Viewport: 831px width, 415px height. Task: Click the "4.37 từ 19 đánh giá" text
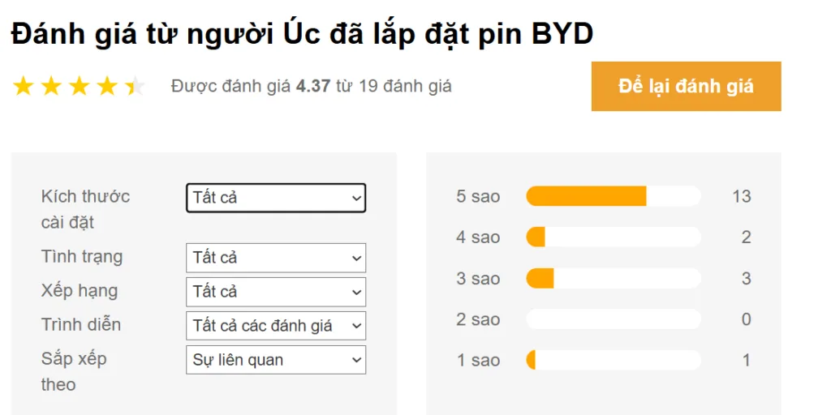(x=373, y=86)
